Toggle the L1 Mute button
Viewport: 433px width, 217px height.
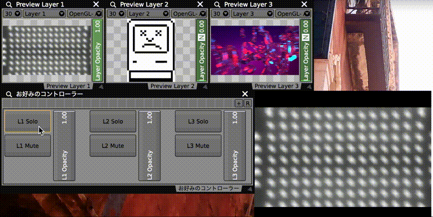[x=28, y=146]
